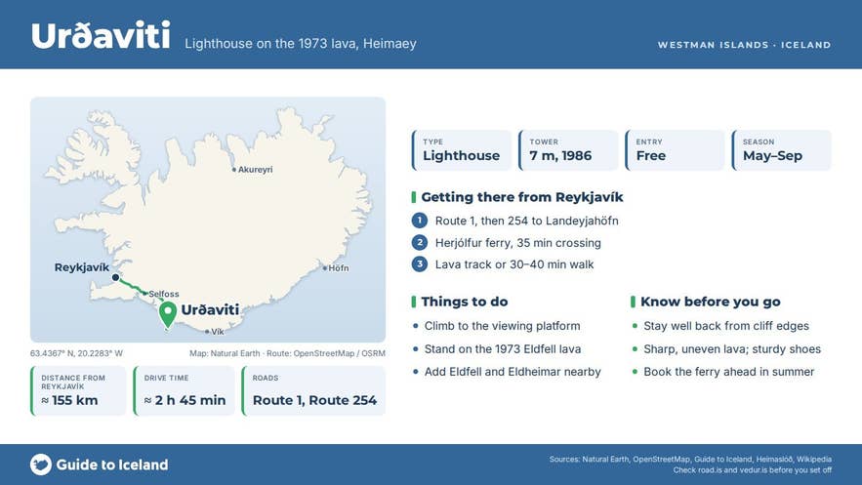This screenshot has height=485, width=862.
Task: Click subtitle 'Lighthouse on the 1973 lava, Heimaey'
Action: pyautogui.click(x=301, y=43)
